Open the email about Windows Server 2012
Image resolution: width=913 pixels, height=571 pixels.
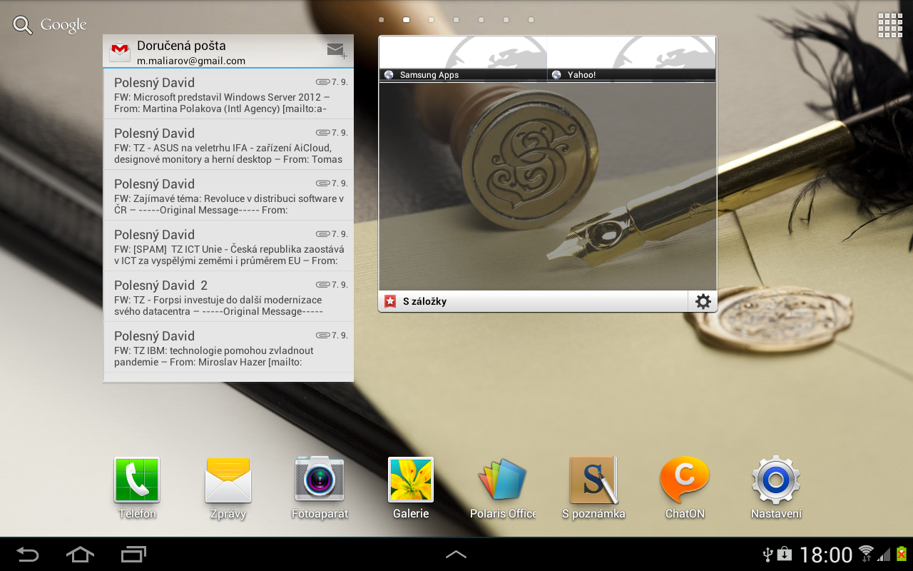point(228,94)
